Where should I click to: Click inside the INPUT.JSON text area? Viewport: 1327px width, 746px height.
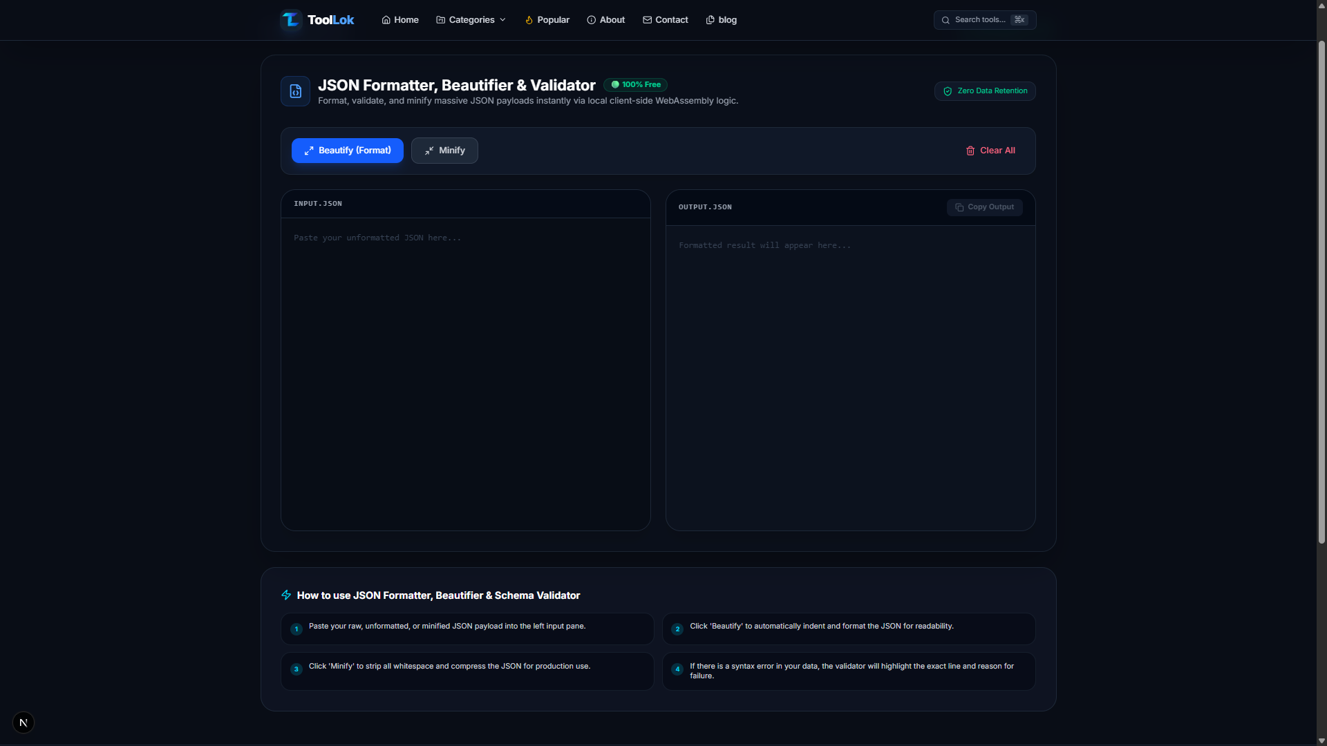pos(466,374)
